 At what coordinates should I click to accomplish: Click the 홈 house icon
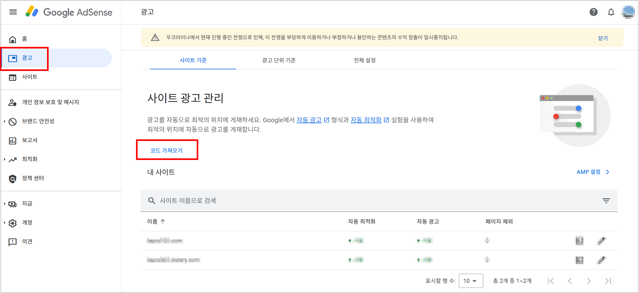(12, 39)
